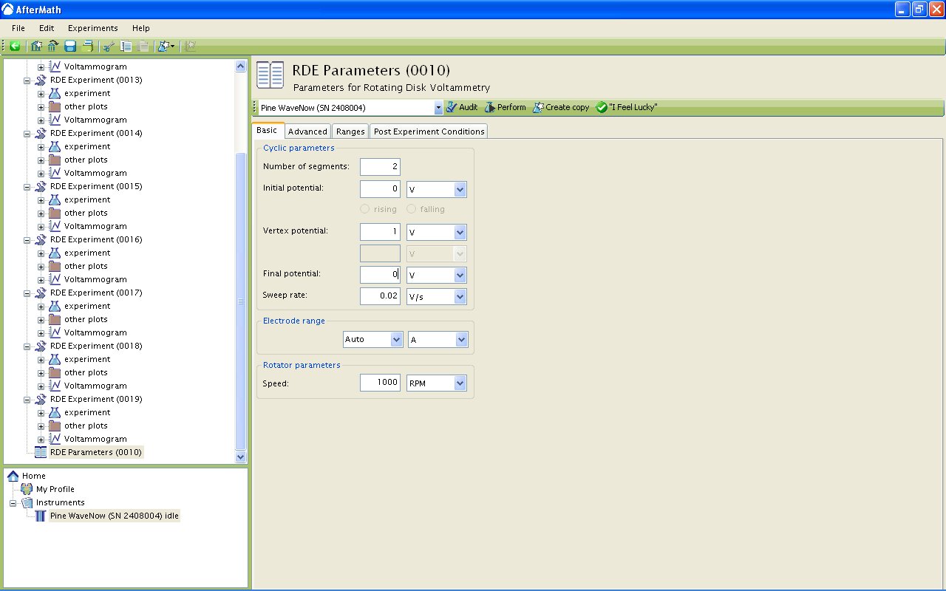Click the rotator Speed value field
The image size is (946, 591).
pos(380,383)
